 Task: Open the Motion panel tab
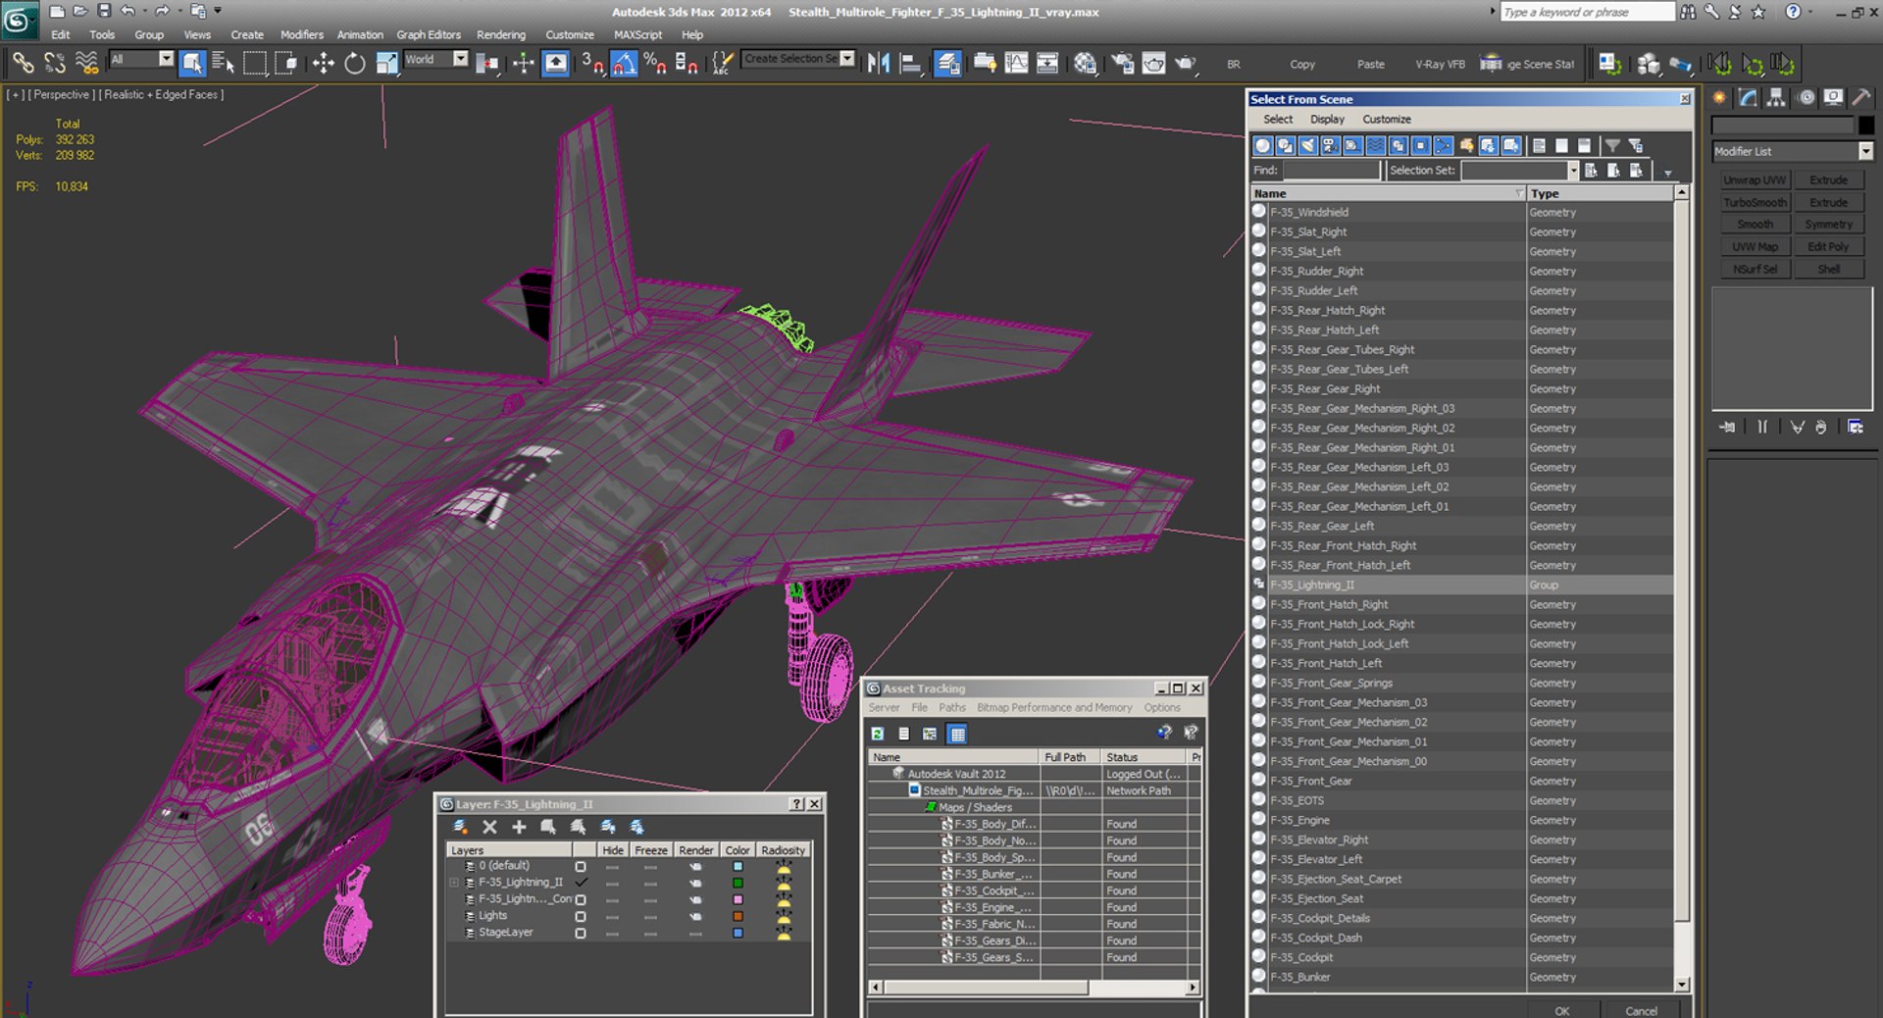pyautogui.click(x=1806, y=97)
